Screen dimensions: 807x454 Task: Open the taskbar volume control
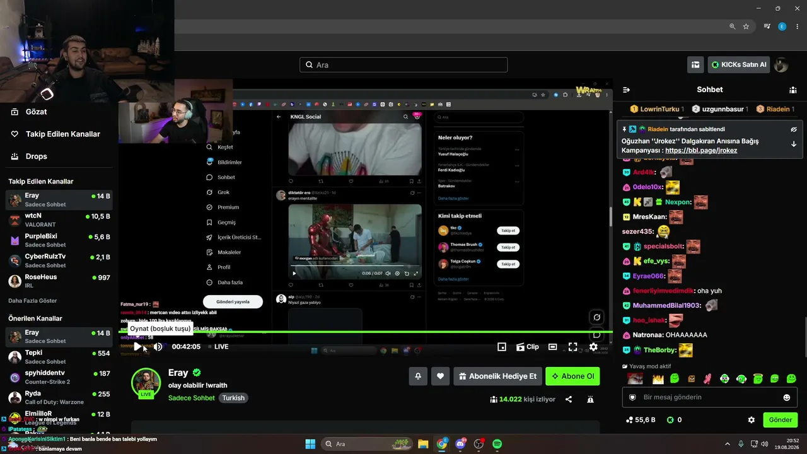764,444
